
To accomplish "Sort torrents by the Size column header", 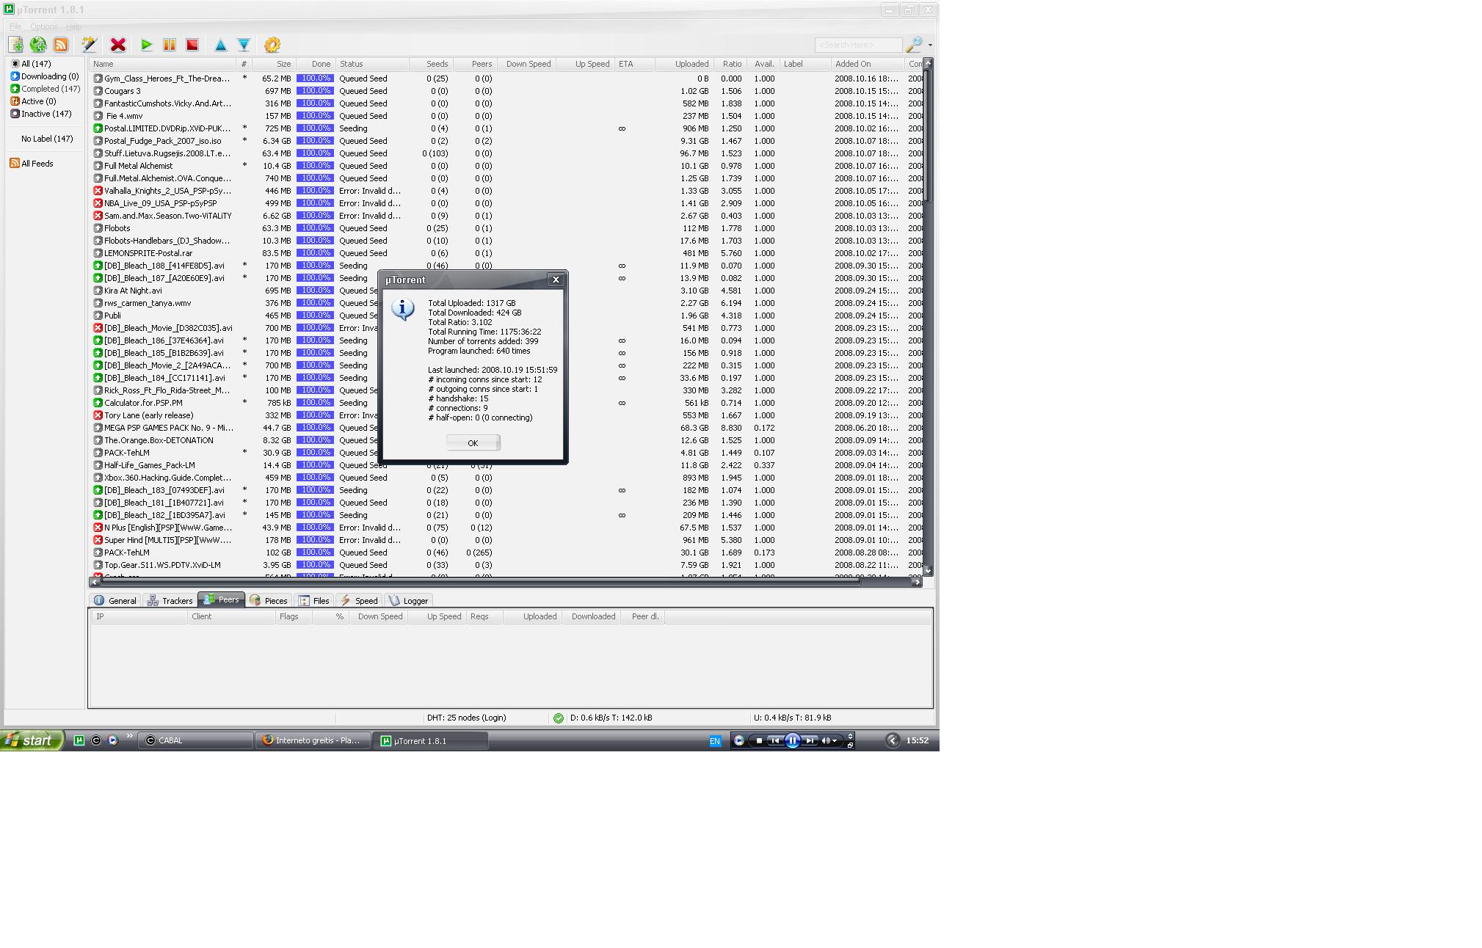I will coord(274,64).
